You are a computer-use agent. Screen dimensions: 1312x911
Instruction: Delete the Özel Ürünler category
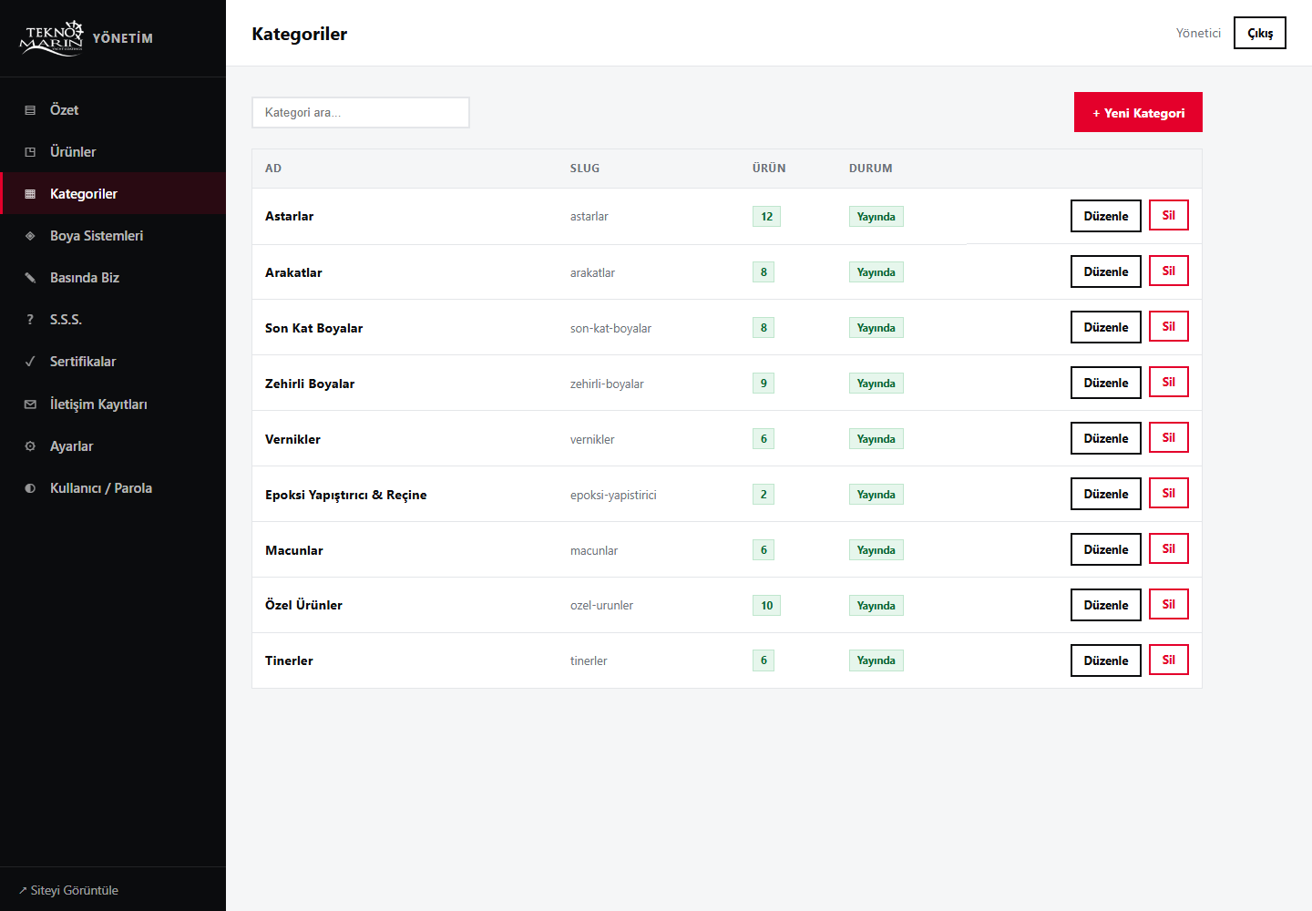[x=1169, y=604]
